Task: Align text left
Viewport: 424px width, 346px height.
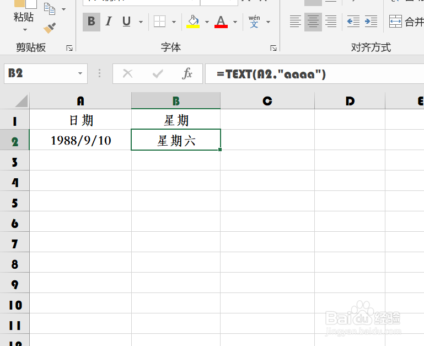Action: [296, 22]
